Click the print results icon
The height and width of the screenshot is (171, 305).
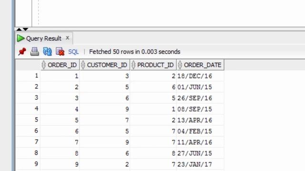(x=35, y=52)
